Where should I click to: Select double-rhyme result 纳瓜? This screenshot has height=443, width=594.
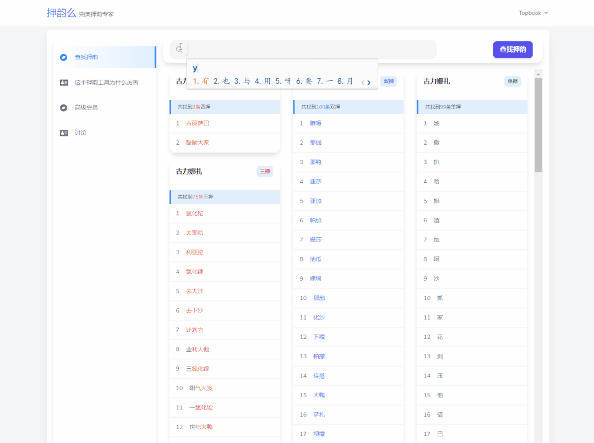tap(315, 259)
